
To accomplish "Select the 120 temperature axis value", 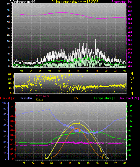I will tap(130, 116).
